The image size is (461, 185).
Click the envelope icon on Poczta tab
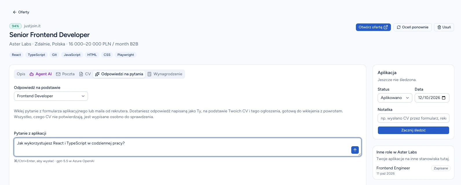click(x=58, y=74)
